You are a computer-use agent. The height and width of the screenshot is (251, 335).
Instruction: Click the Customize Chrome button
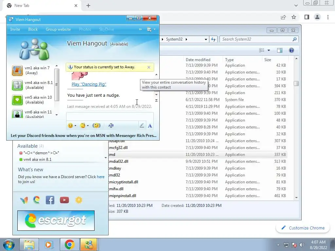pos(303,228)
